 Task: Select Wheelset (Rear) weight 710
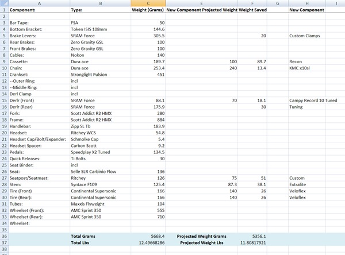tap(148, 217)
